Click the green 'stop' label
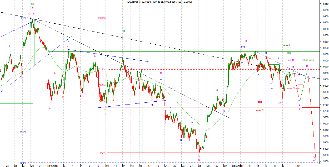This screenshot has width=329, height=167. 289,53
